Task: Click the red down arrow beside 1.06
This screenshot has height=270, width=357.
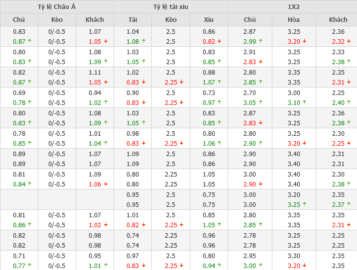Action: [x=106, y=184]
